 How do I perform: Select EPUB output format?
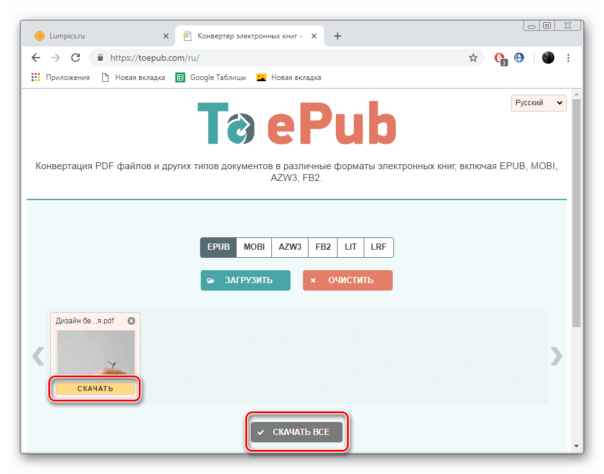coord(219,247)
